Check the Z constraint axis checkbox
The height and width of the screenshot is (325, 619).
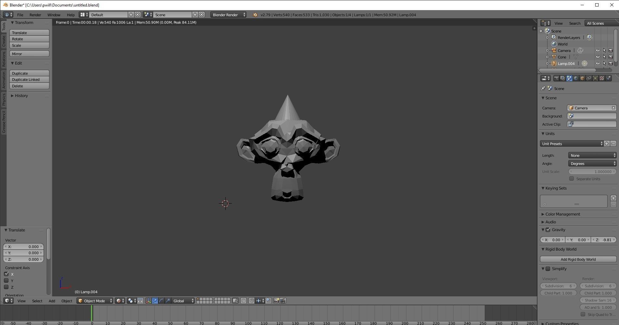tap(6, 287)
